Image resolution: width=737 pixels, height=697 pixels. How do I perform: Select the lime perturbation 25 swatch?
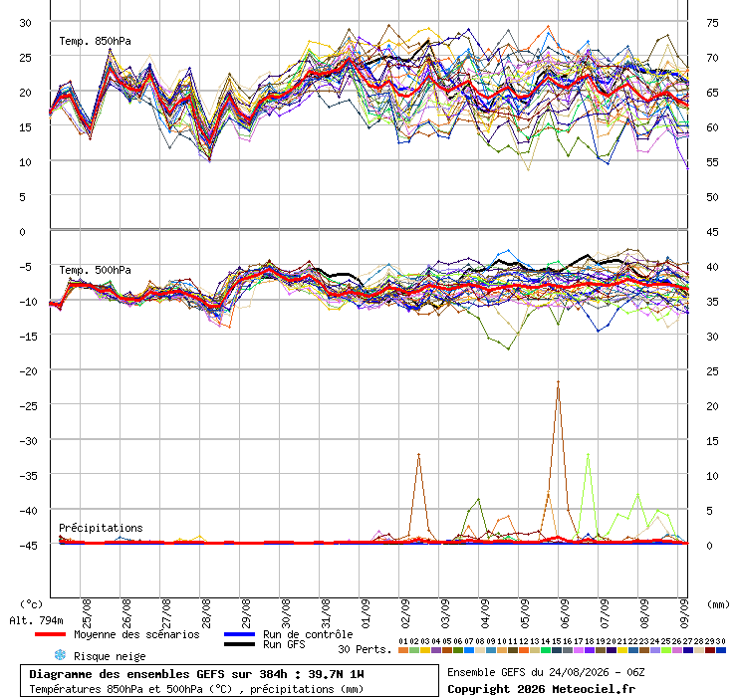point(666,650)
